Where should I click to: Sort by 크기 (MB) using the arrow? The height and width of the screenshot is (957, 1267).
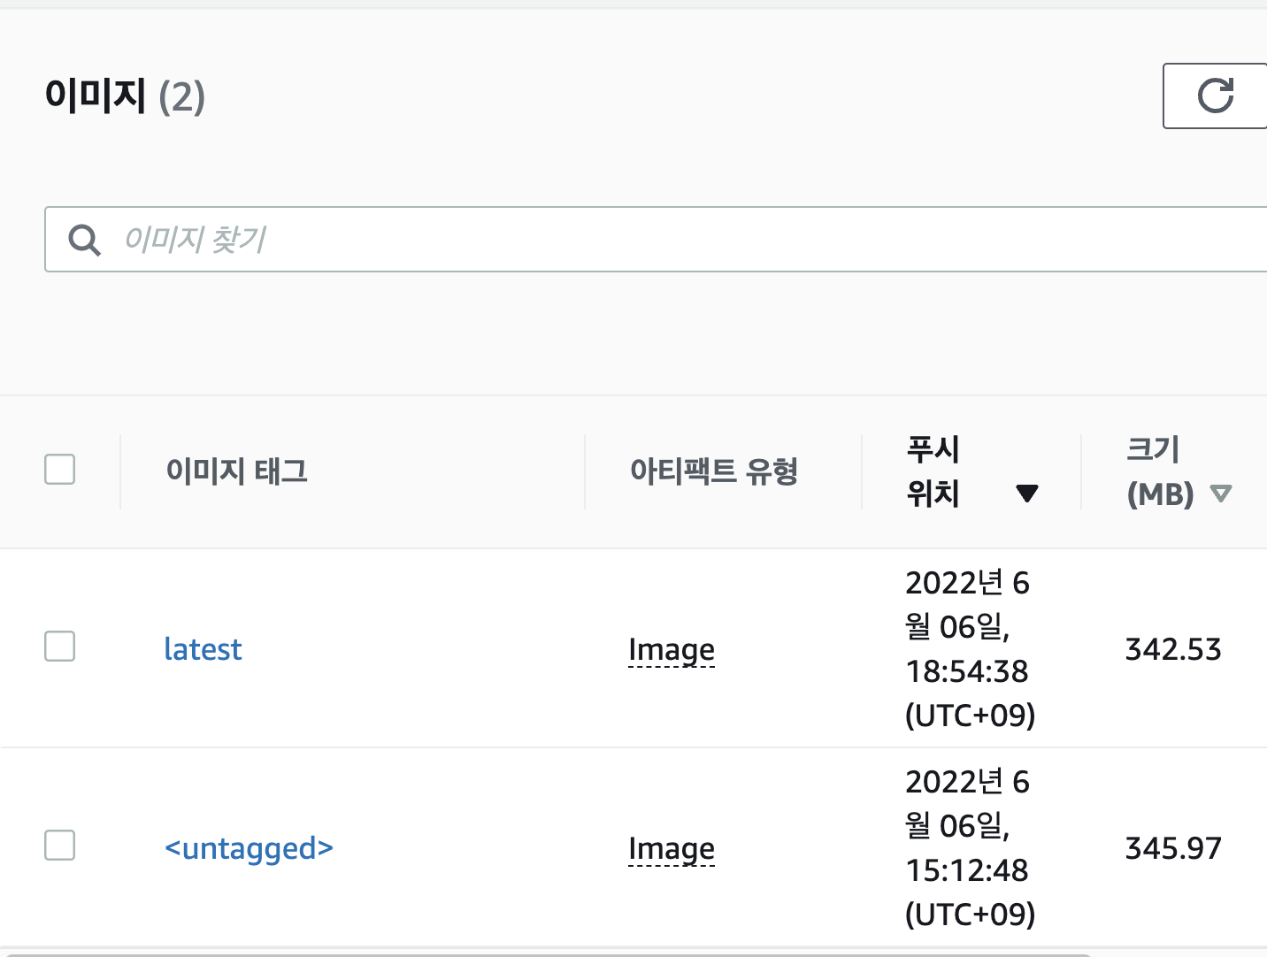1221,494
